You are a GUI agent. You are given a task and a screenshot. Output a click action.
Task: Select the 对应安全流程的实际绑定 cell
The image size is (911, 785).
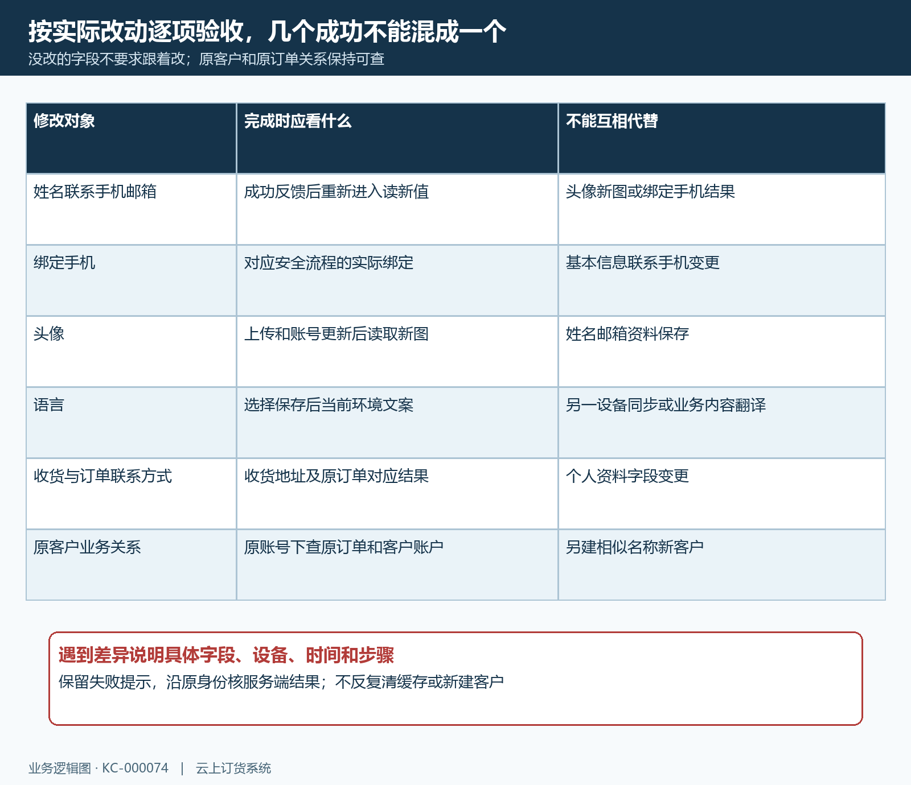397,280
